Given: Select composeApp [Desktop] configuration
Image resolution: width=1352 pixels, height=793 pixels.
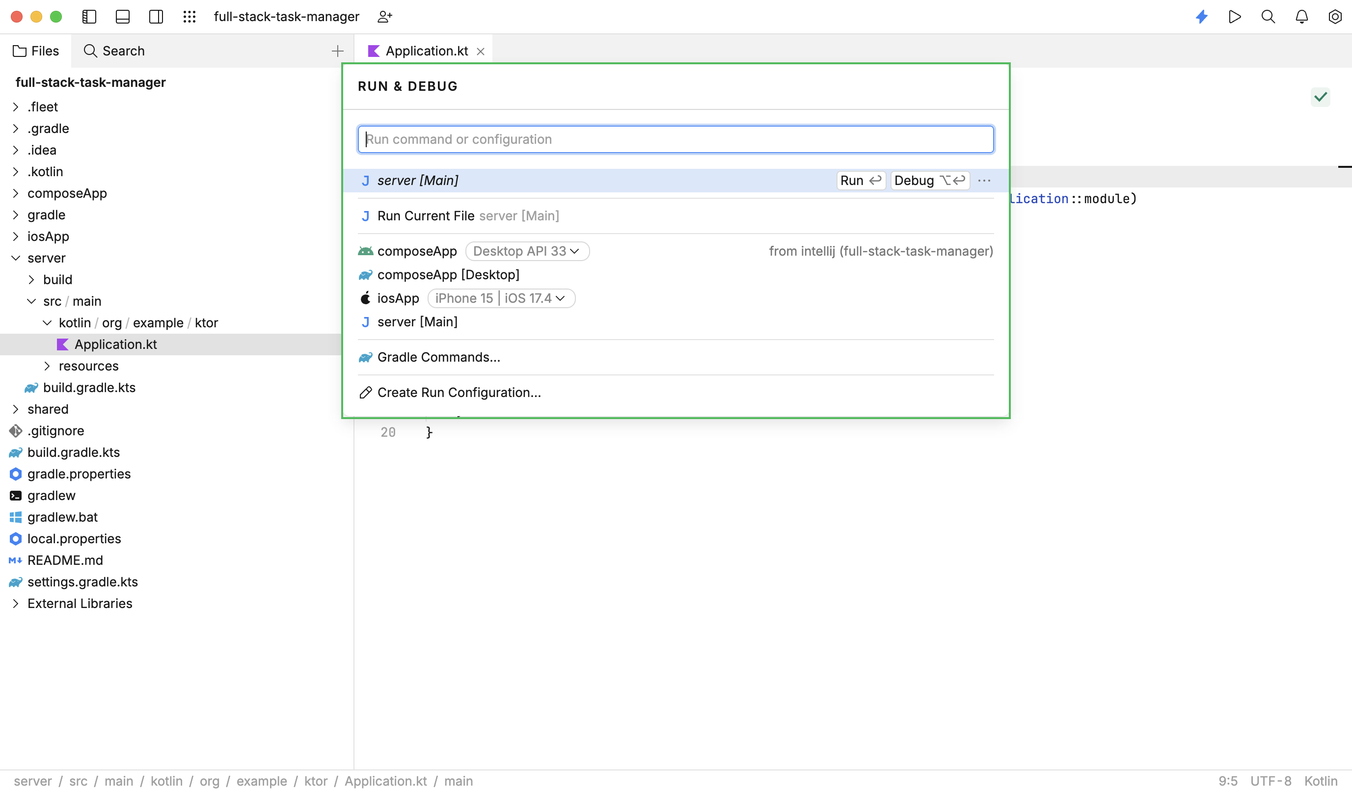Looking at the screenshot, I should pos(676,275).
